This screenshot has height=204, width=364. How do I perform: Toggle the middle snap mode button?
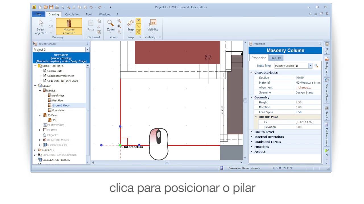click(138, 26)
